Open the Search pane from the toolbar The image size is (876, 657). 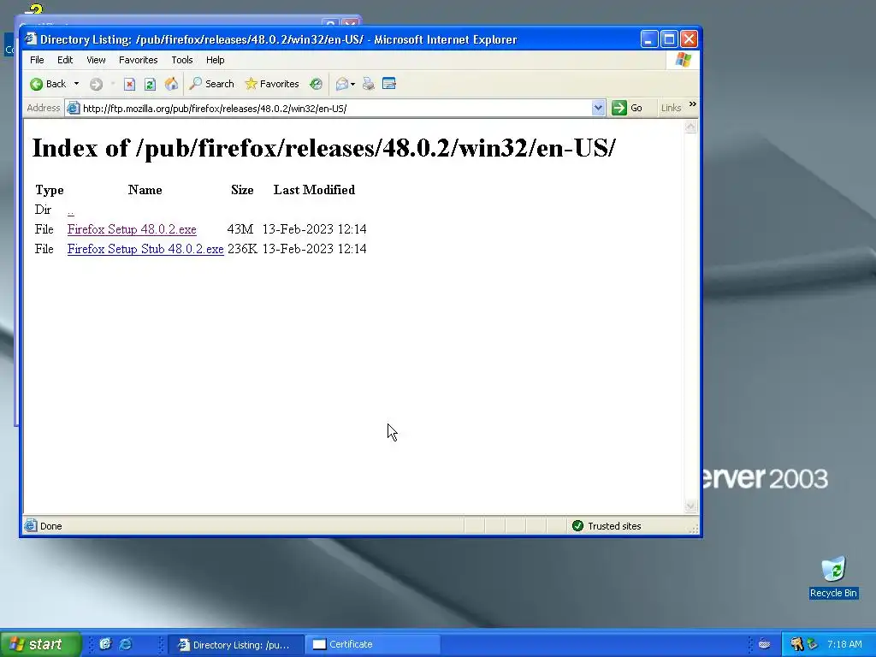(212, 84)
